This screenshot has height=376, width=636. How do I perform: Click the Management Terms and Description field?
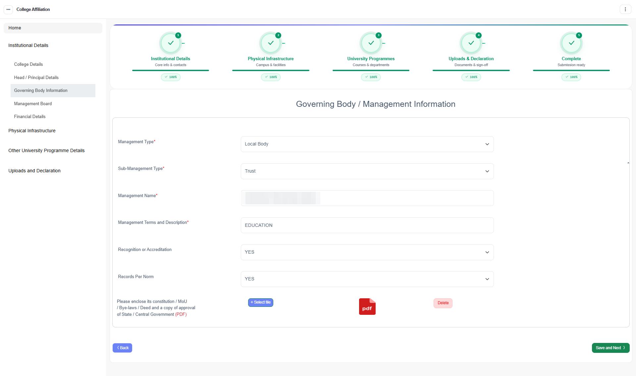[367, 225]
